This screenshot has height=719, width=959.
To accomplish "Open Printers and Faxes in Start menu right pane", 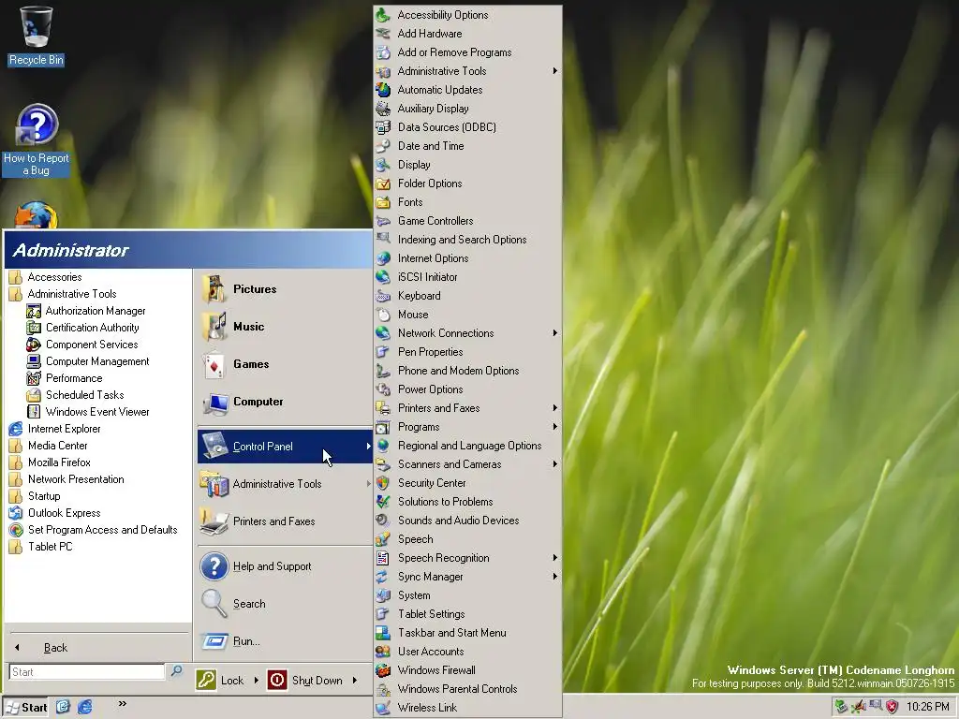I will (285, 521).
